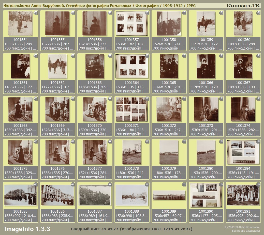Select the JPG badge of thumbnail 1001385
264x235 pixels.
pyautogui.click(x=36, y=184)
